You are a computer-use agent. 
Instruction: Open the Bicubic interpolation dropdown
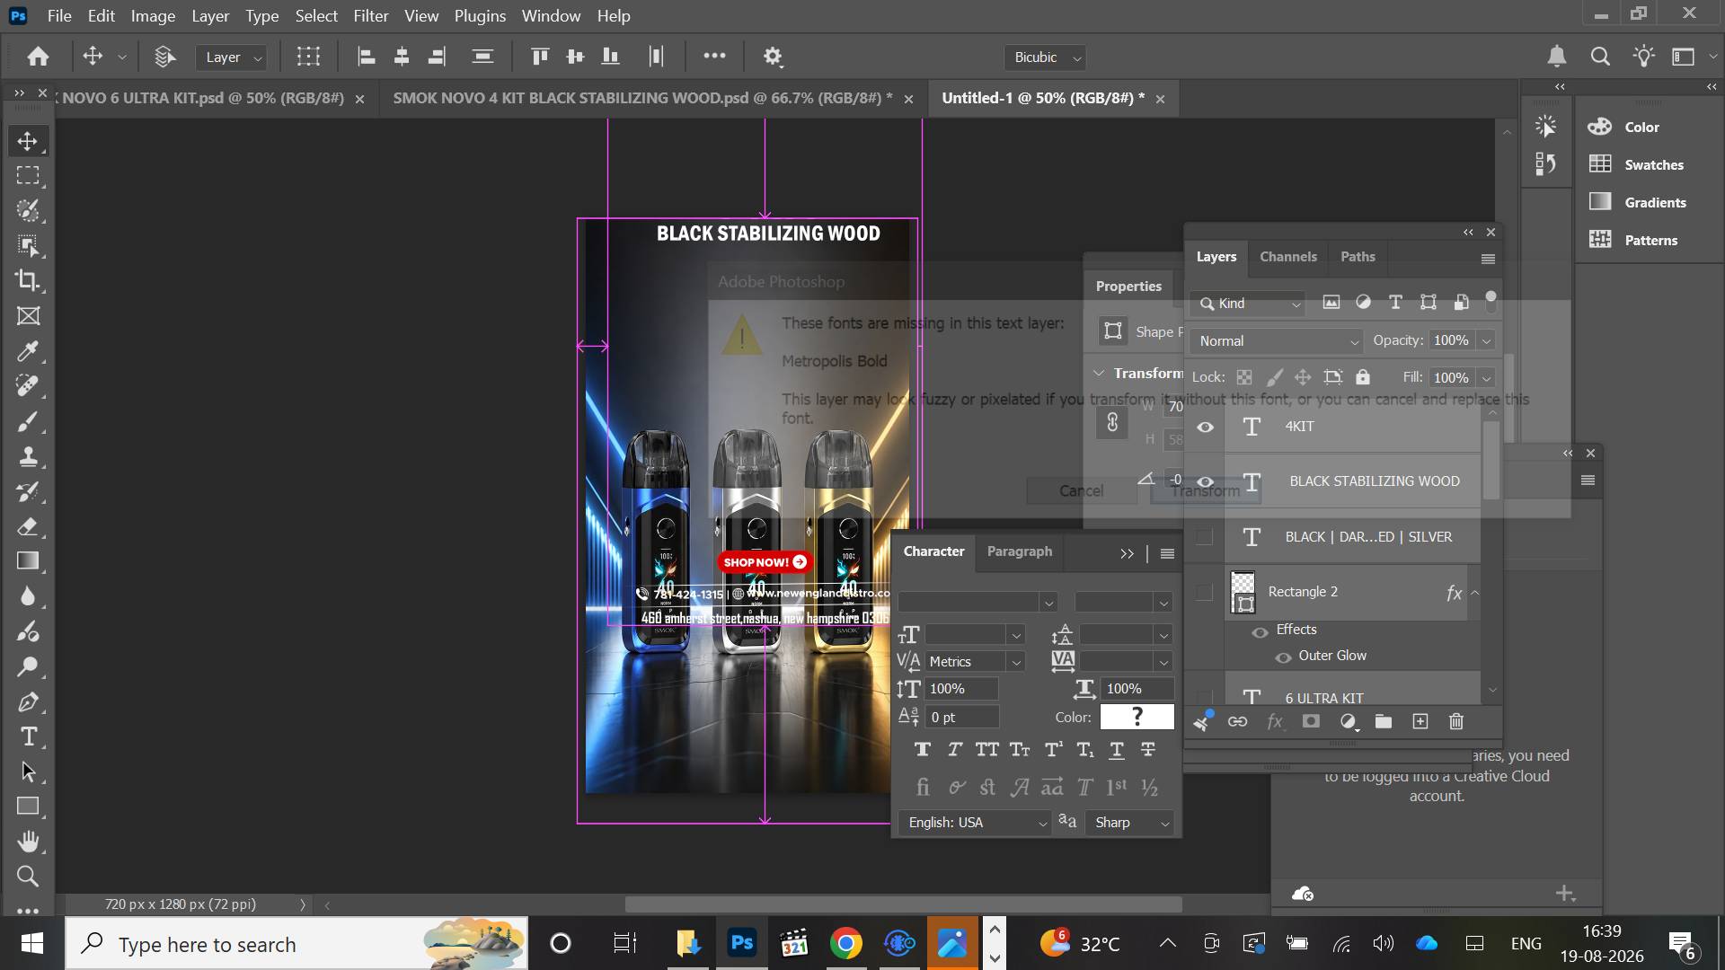click(x=1045, y=57)
